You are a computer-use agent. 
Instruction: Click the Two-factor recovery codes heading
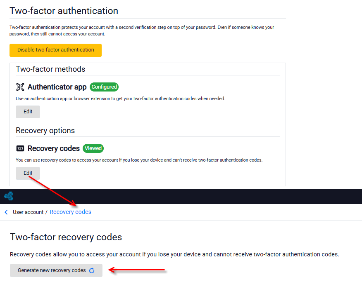coord(66,237)
